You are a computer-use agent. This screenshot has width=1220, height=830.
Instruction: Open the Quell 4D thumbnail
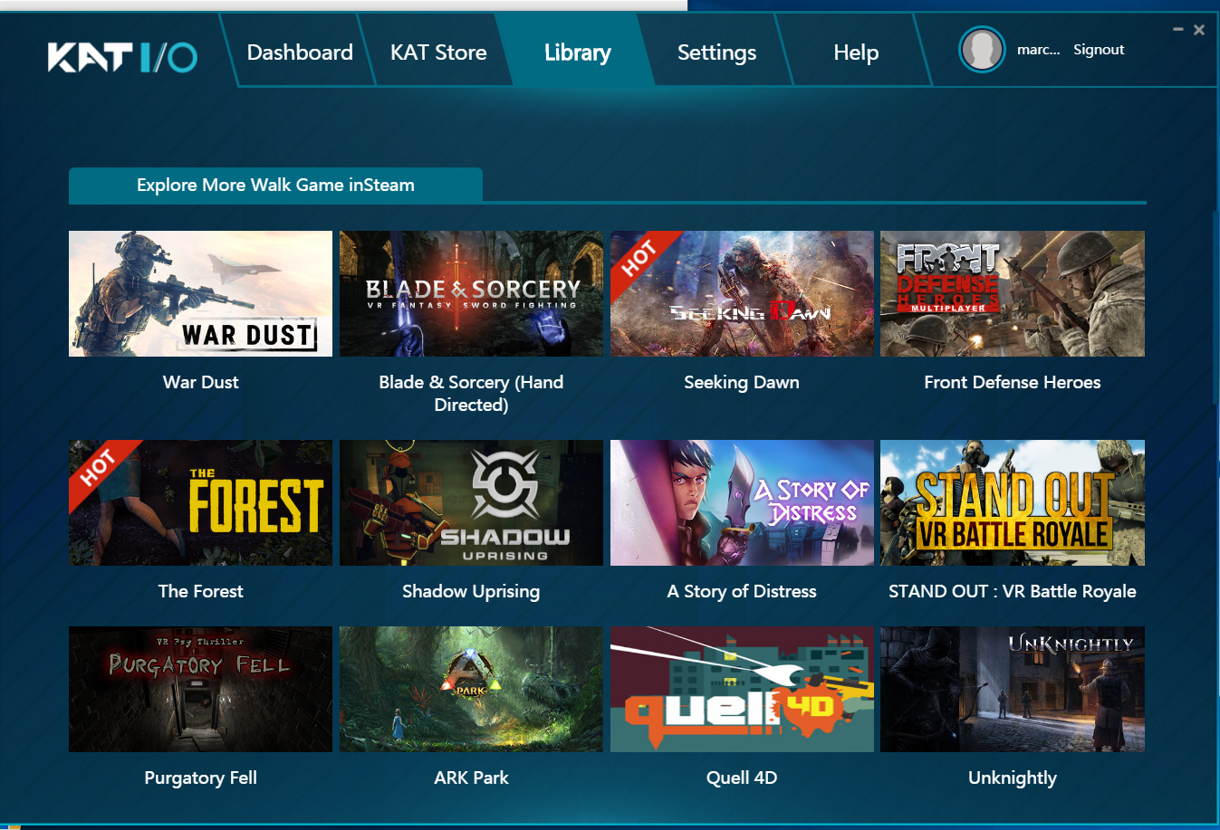742,689
